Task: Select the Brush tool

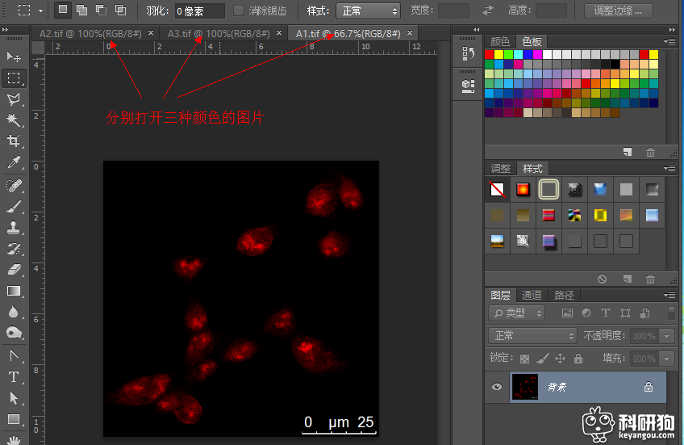Action: [14, 206]
